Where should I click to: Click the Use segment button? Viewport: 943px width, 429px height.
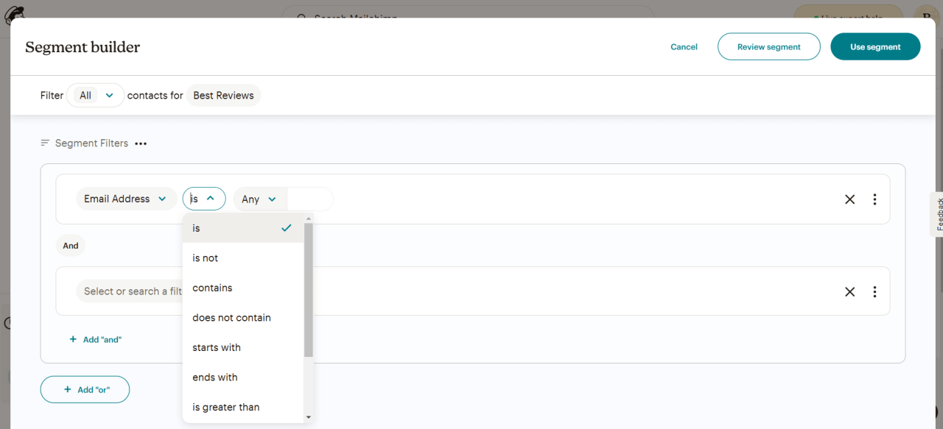click(875, 46)
